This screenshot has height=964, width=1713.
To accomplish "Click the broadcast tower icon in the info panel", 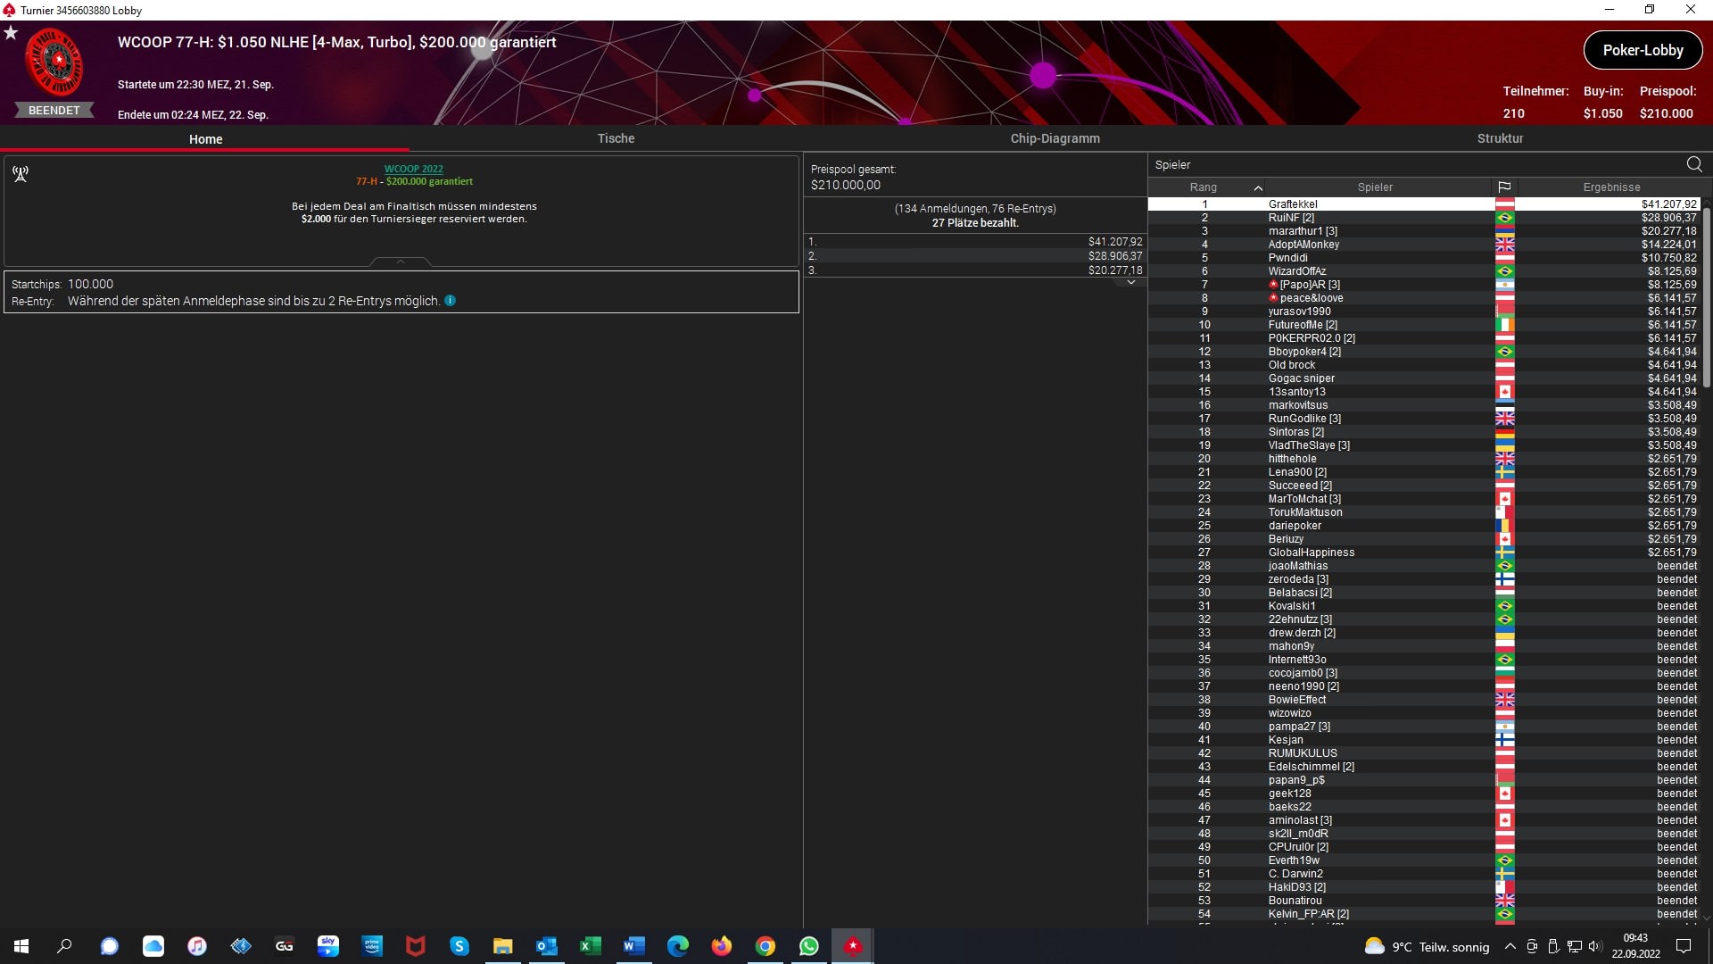I will 21,173.
